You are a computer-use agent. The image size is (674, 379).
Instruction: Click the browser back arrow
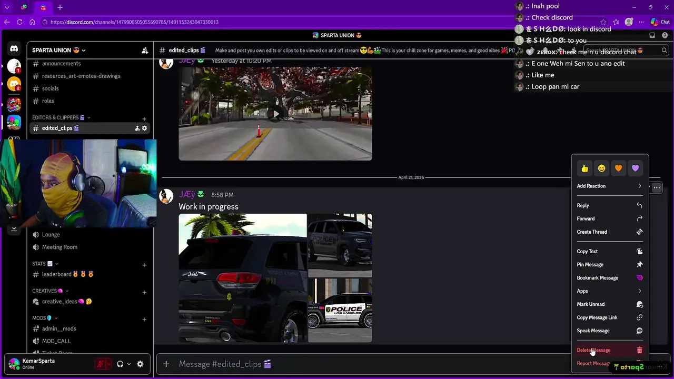tap(7, 22)
